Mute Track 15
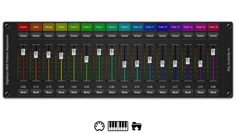 (201, 92)
